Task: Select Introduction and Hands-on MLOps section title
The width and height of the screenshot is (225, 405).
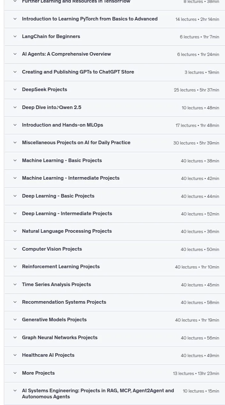Action: pos(63,125)
